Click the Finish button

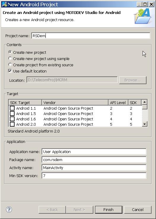108,210
